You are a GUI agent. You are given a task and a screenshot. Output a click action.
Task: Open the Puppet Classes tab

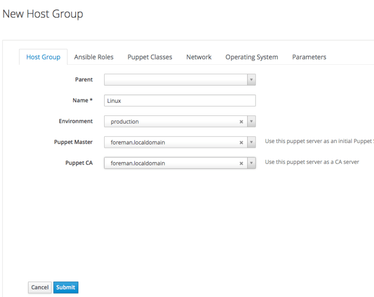[x=150, y=57]
